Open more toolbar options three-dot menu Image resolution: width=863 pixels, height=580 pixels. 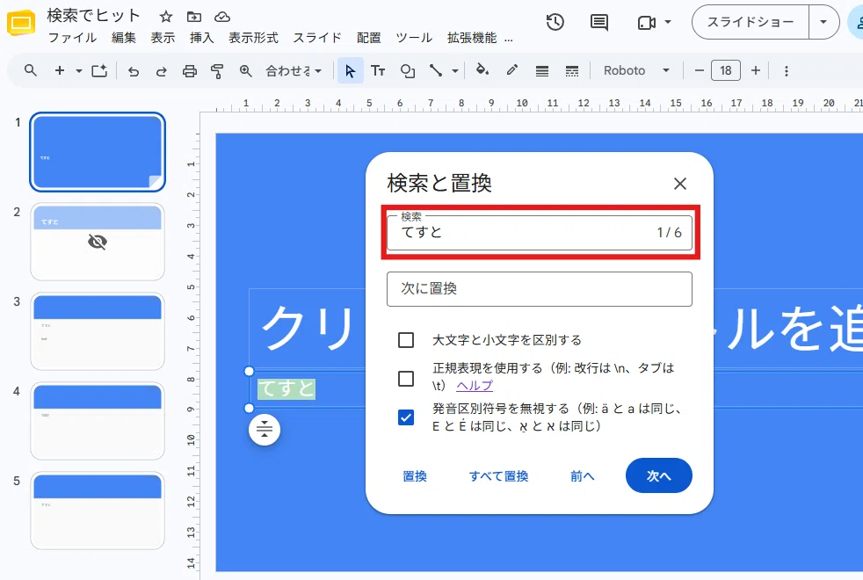pyautogui.click(x=786, y=71)
